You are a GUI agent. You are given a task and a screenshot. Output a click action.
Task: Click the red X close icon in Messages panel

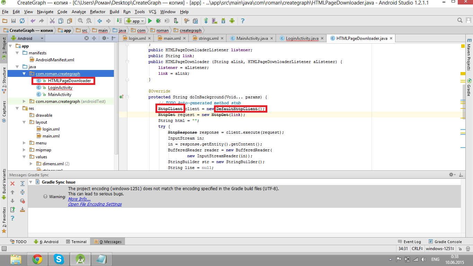(12, 184)
